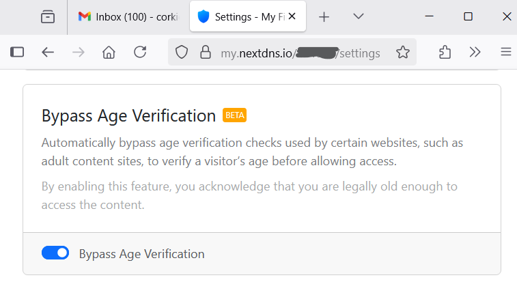Click the my.nextdns.io address bar
517x282 pixels.
301,53
